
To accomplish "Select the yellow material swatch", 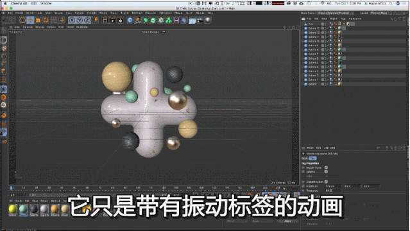I will (x=13, y=209).
